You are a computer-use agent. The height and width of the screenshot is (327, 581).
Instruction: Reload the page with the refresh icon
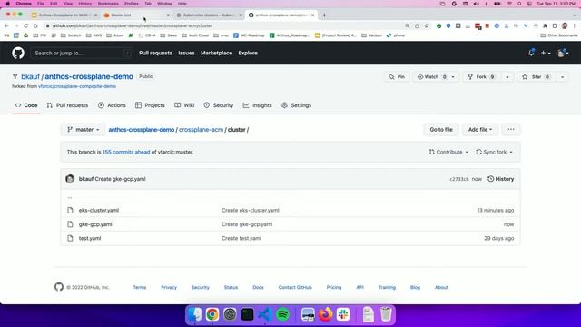(x=26, y=26)
